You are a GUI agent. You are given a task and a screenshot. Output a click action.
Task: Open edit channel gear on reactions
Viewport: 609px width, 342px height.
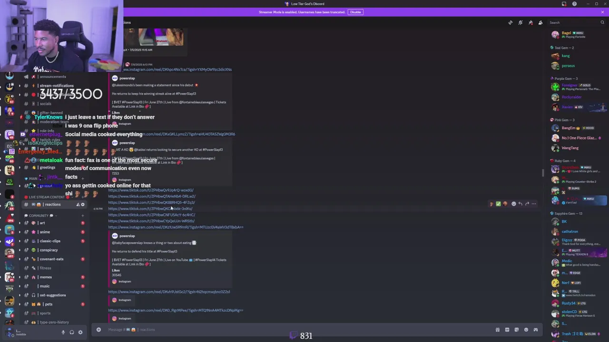(82, 205)
